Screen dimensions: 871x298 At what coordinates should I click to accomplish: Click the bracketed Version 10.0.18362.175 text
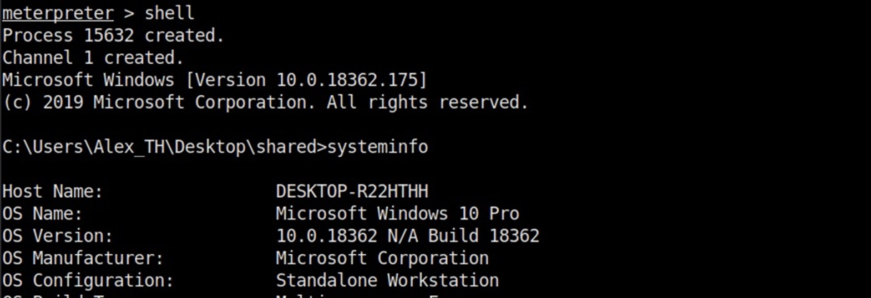[307, 80]
